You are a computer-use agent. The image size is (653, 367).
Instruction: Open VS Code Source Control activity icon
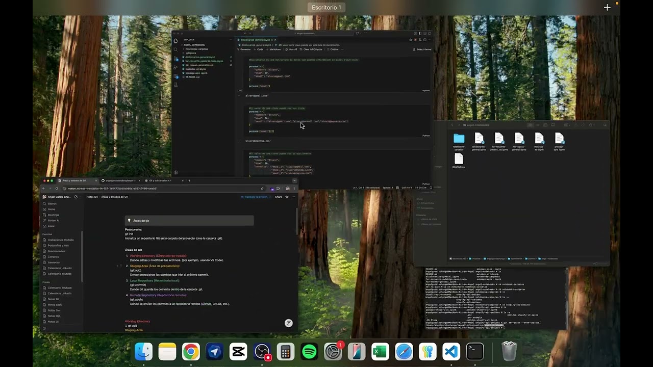(x=175, y=59)
